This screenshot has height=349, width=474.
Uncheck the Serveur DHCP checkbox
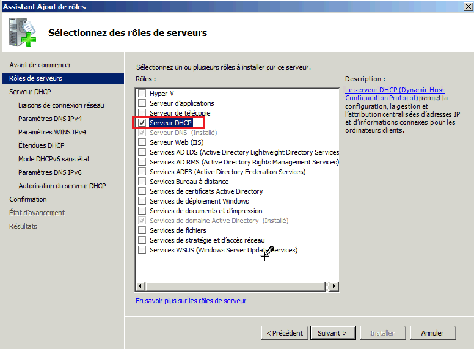pos(142,122)
